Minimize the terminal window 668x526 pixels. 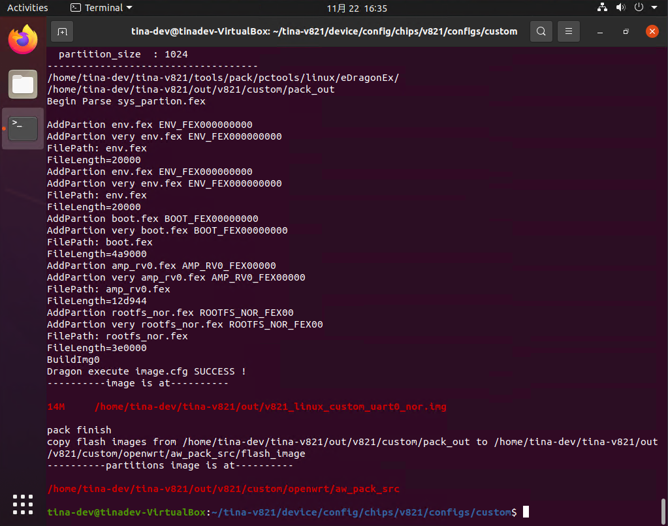(x=600, y=31)
